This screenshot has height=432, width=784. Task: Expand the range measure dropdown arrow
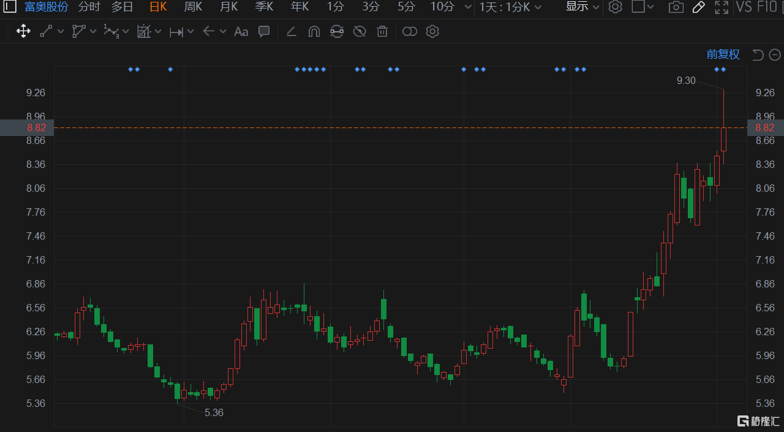pyautogui.click(x=190, y=31)
